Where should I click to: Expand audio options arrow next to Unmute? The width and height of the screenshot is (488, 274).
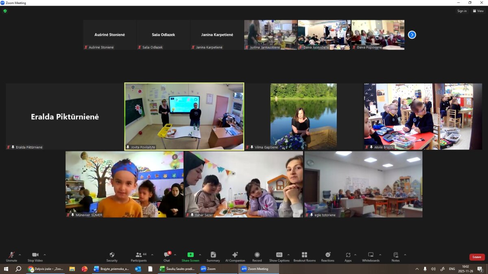click(20, 255)
